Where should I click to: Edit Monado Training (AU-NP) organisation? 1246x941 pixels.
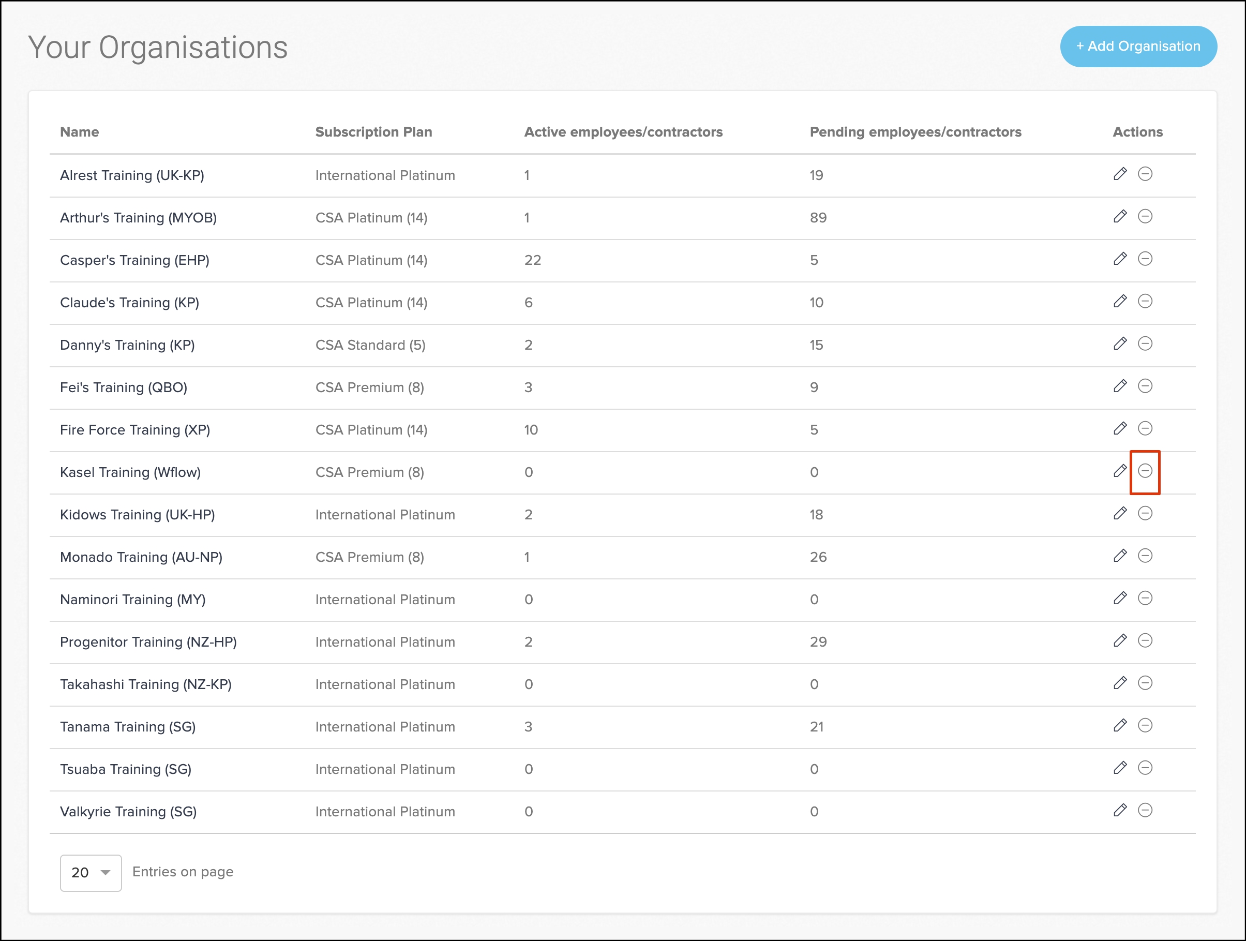click(x=1120, y=556)
